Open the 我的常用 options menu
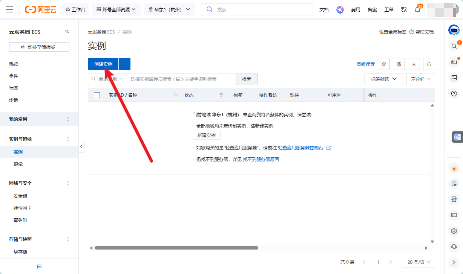 pyautogui.click(x=68, y=119)
